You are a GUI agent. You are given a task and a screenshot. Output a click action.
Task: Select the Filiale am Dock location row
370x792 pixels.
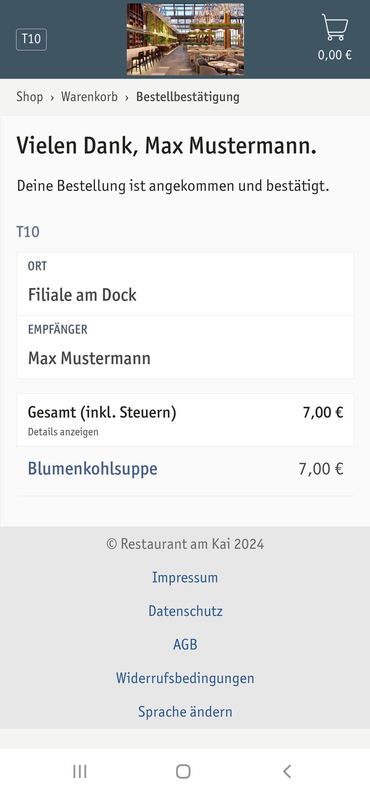tap(185, 284)
